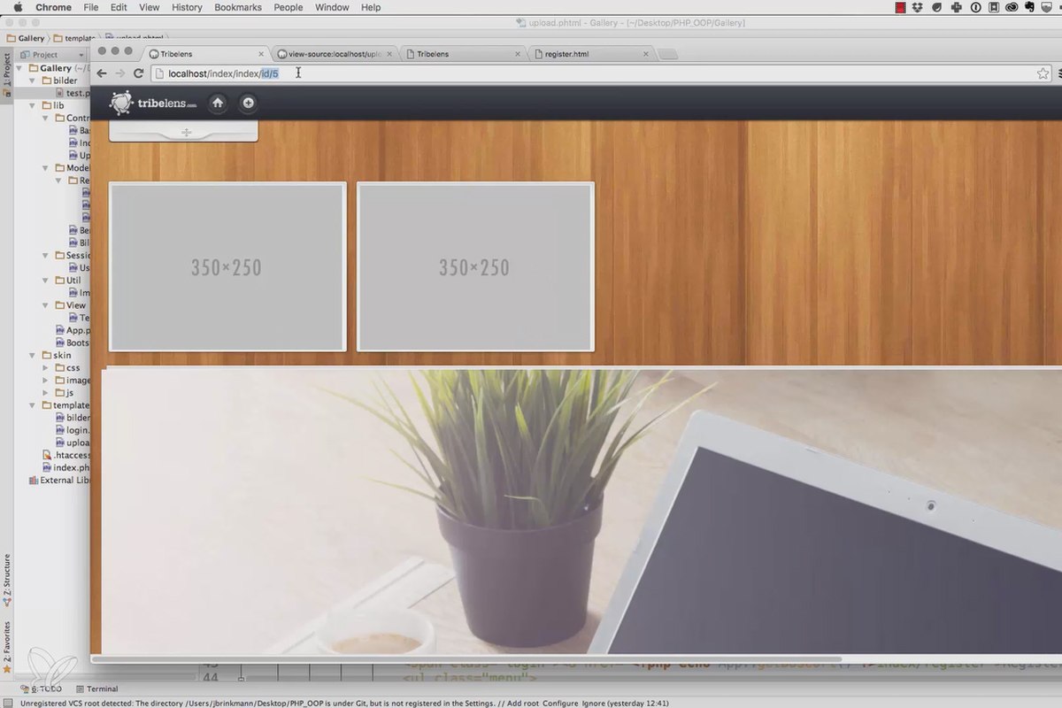Close the register.html tab
The image size is (1062, 708).
tap(646, 54)
